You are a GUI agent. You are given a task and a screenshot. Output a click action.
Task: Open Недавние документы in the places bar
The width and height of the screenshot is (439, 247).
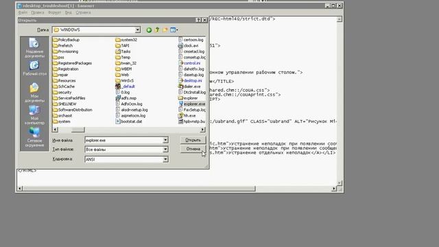(34, 48)
